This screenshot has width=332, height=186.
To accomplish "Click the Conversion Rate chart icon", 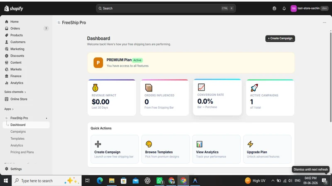I will click(x=201, y=87).
